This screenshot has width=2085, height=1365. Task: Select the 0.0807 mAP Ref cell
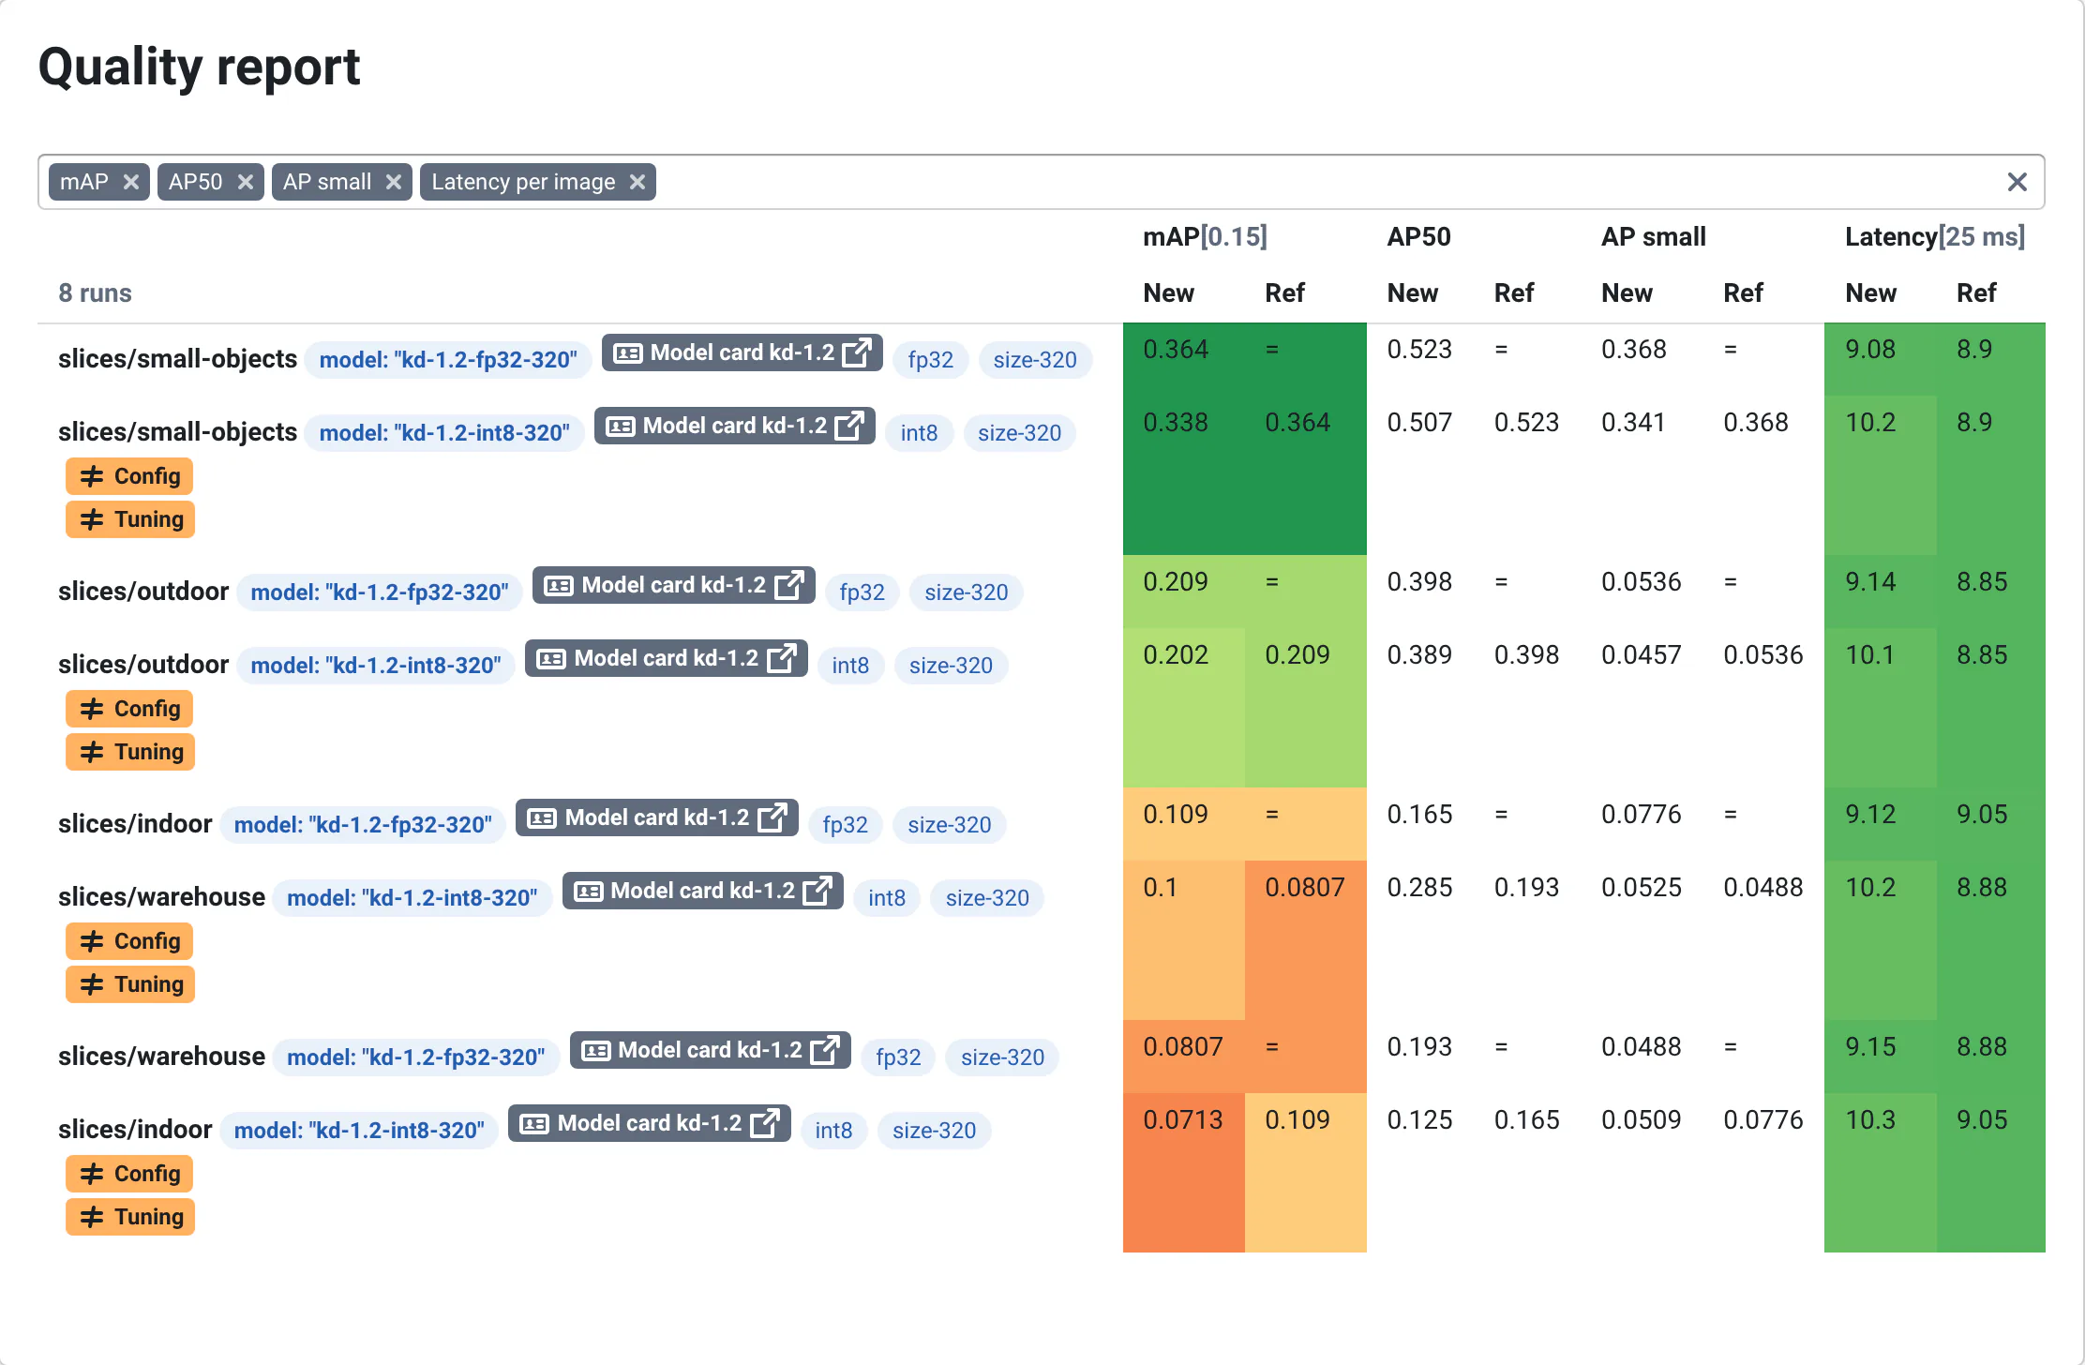pos(1306,940)
